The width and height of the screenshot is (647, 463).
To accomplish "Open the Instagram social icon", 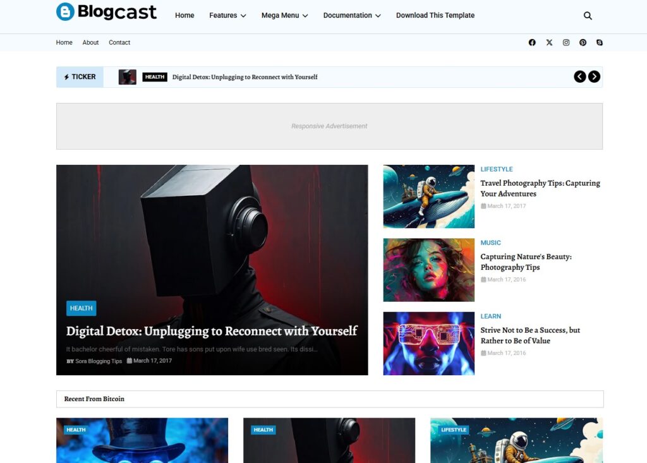I will click(566, 42).
